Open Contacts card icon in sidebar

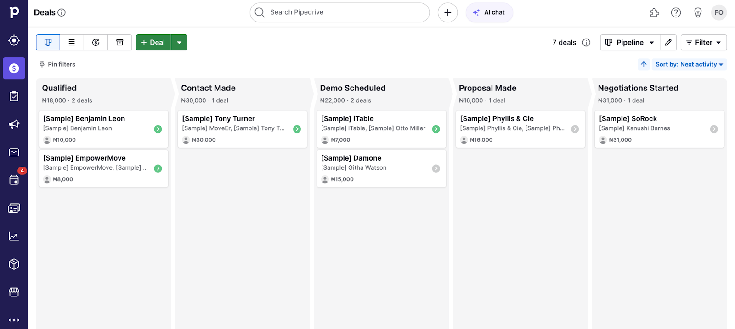(14, 208)
